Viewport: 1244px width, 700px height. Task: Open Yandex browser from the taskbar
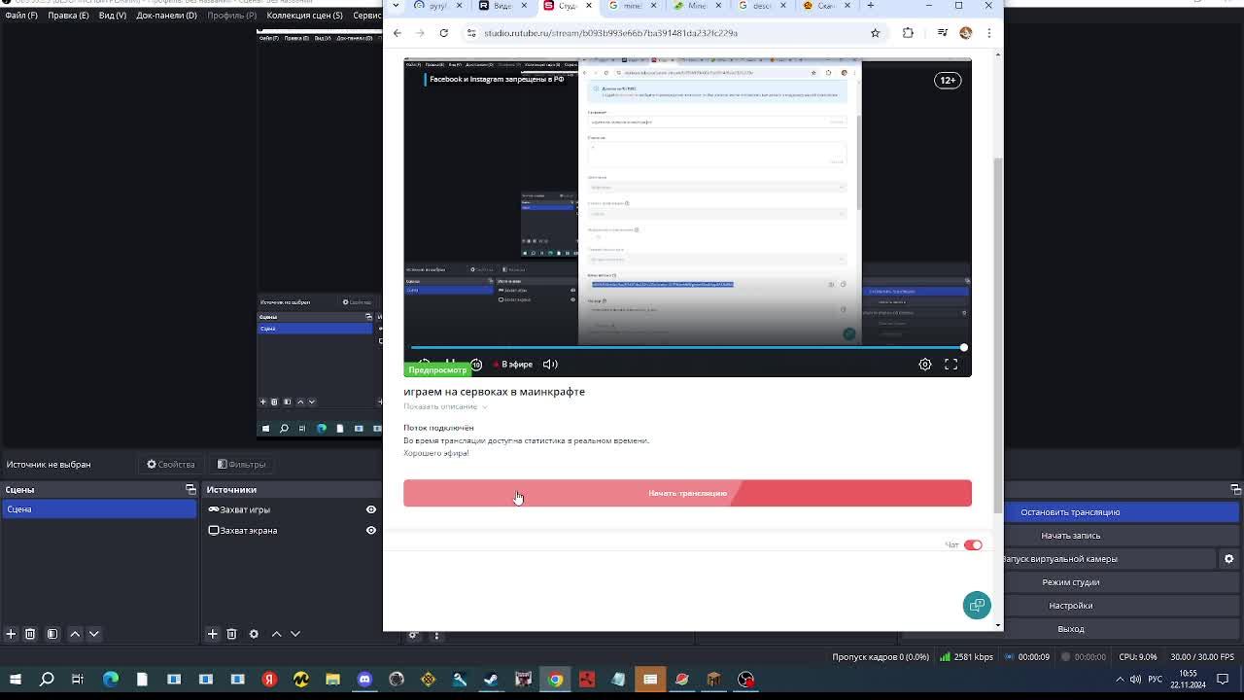click(x=269, y=679)
